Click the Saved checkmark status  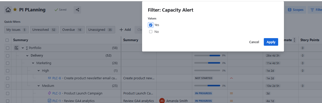[60, 10]
